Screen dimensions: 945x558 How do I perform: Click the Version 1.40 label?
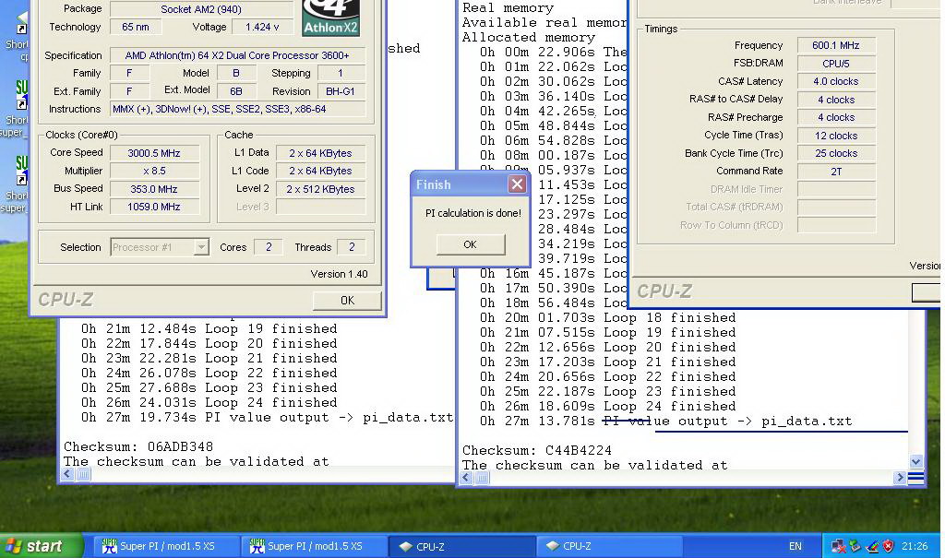pos(339,274)
